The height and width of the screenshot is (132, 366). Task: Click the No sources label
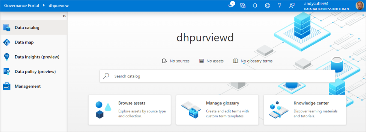point(179,61)
